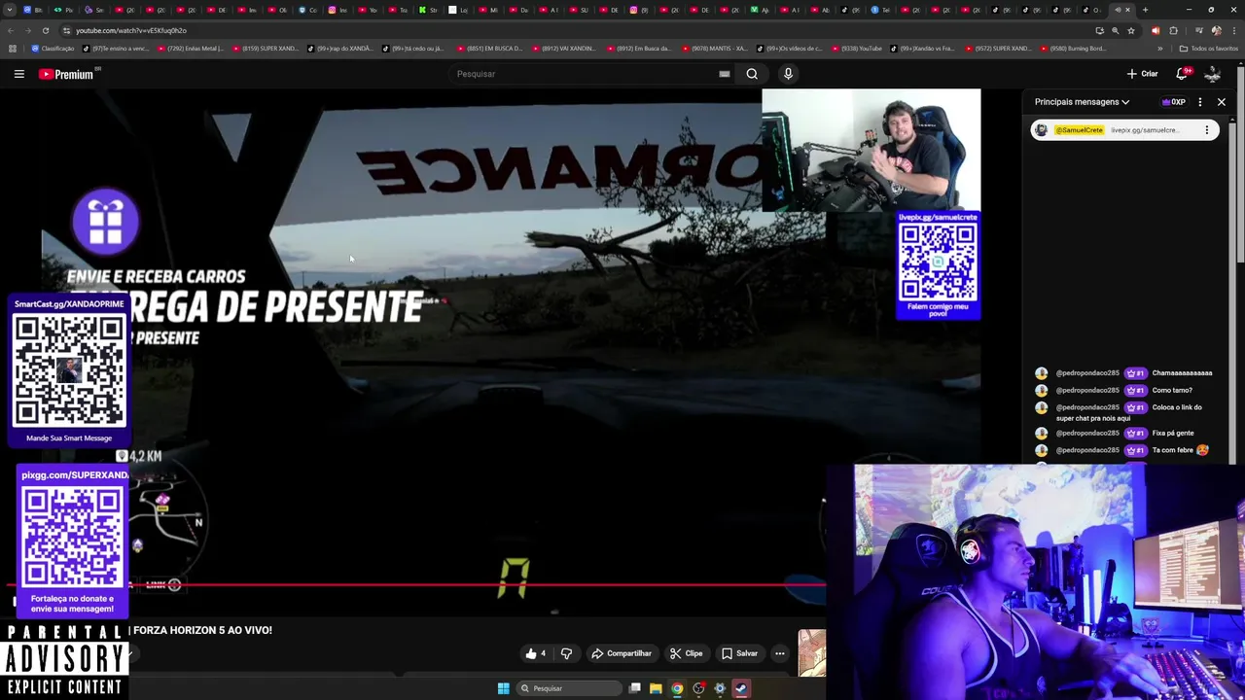Like the video with thumbs up

536,653
